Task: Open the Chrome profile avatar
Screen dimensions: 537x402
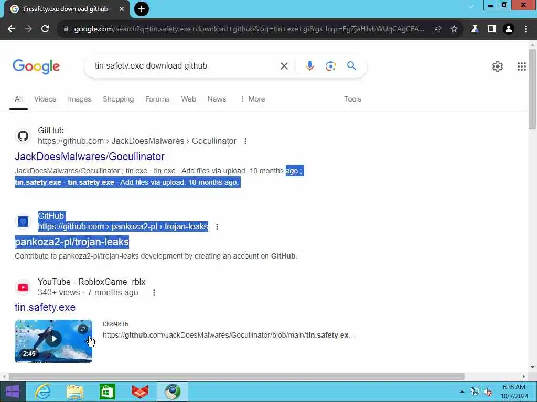Action: (509, 29)
